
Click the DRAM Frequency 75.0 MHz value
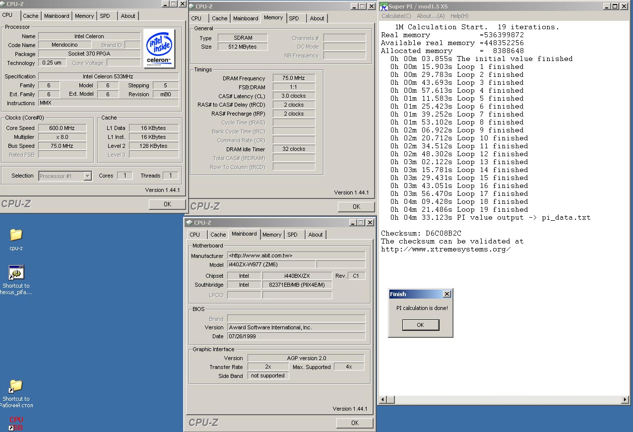coord(294,78)
